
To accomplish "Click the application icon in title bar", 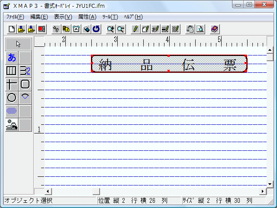I will [6, 6].
